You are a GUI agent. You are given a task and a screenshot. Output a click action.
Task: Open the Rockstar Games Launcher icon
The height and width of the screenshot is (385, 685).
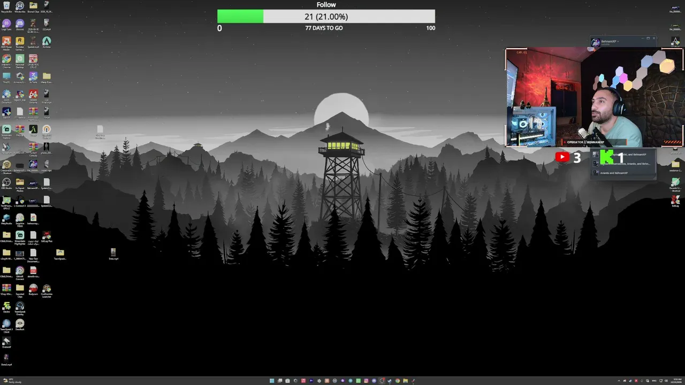click(20, 43)
